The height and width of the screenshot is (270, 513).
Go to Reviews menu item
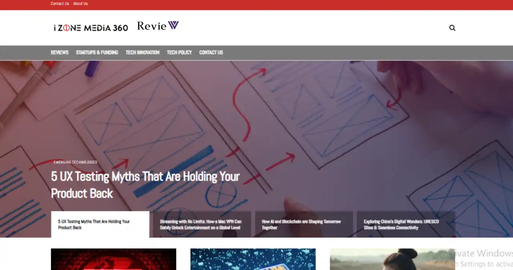[60, 52]
